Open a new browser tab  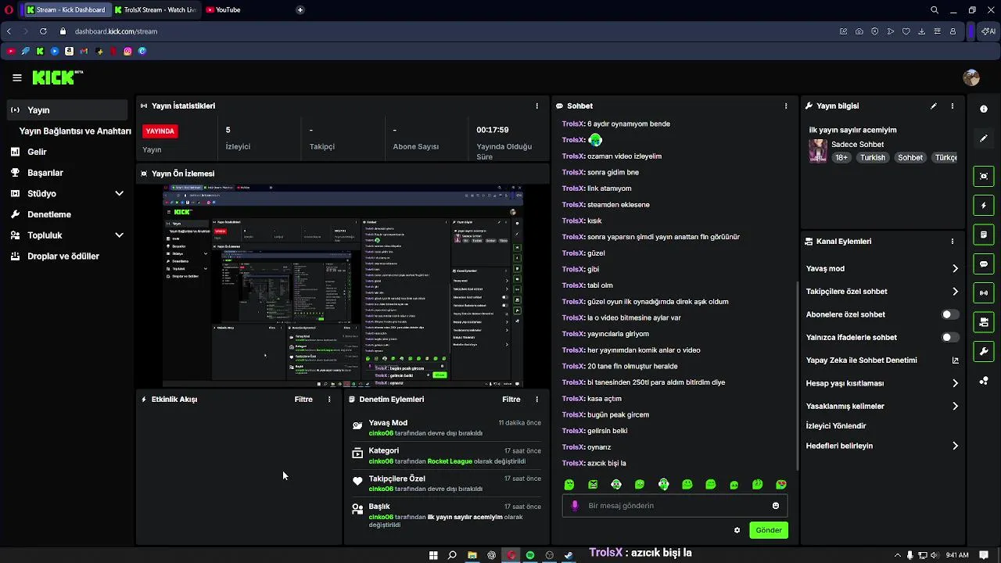tap(300, 9)
